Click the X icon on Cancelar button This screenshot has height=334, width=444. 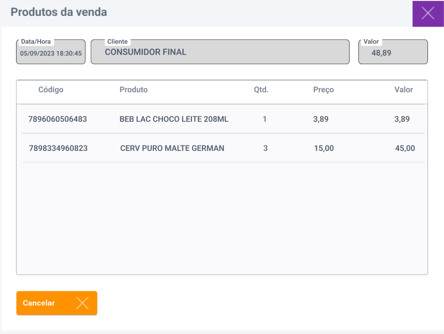[82, 303]
